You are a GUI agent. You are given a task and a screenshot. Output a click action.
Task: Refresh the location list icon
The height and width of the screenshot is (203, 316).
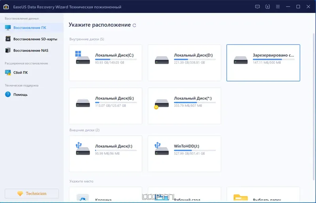[x=134, y=25]
